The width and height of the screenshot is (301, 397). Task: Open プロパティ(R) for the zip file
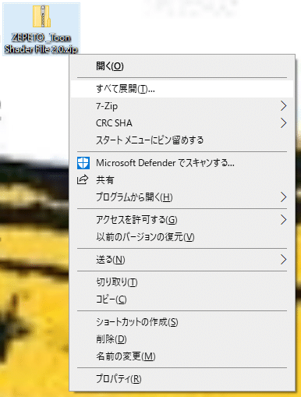(182, 379)
